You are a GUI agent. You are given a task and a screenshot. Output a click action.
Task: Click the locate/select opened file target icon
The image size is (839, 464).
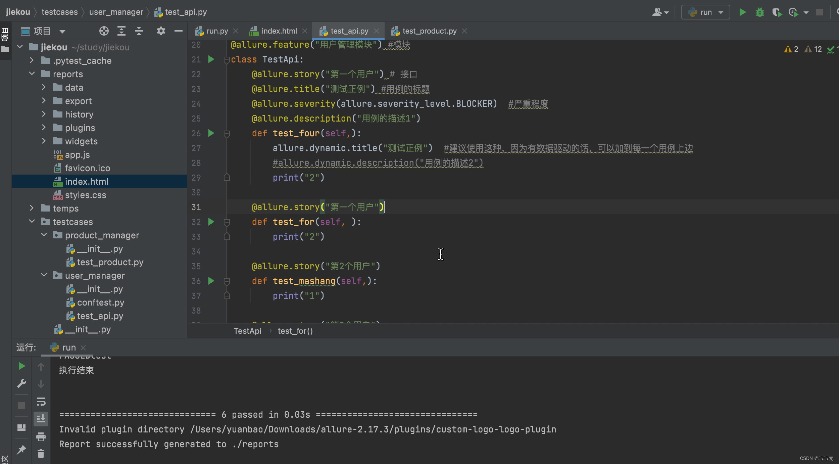(104, 31)
